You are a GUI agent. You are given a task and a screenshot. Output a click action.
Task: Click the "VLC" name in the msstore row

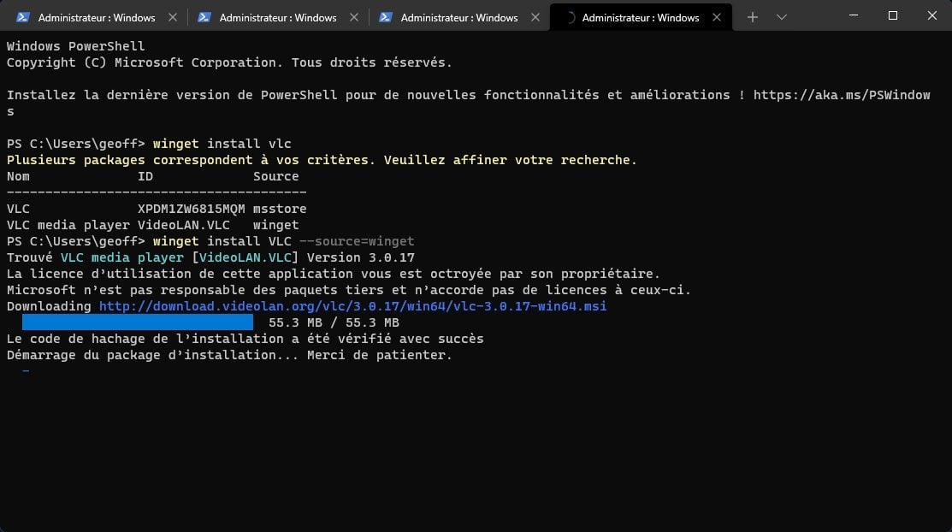point(18,209)
